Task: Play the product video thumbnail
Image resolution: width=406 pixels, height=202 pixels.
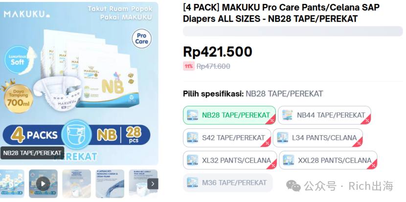Action: point(43,183)
